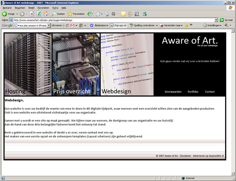
Task: Open the Bladwijzers bookmarks dropdown
Action: click(x=99, y=25)
